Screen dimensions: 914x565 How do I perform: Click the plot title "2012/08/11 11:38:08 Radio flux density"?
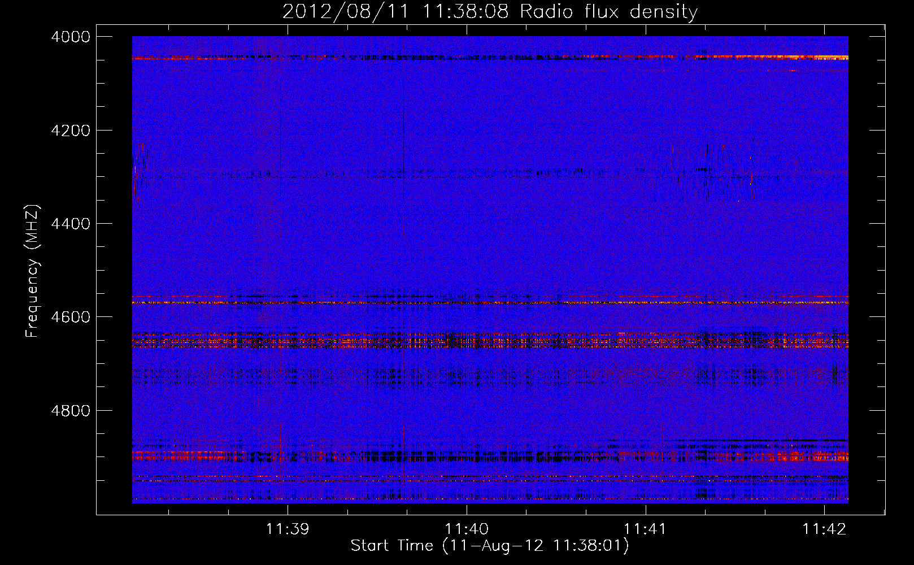tap(490, 12)
